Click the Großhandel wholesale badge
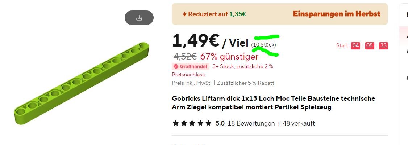 click(x=191, y=66)
